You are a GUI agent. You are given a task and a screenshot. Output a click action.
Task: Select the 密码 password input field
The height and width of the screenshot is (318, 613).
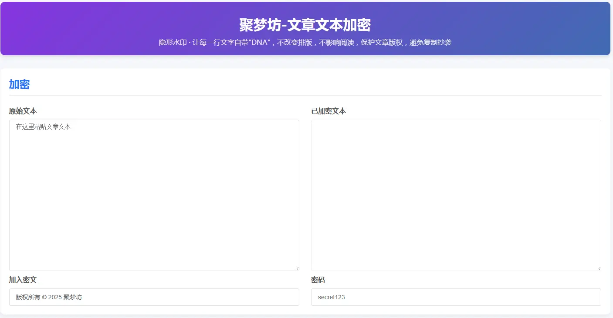click(x=456, y=297)
